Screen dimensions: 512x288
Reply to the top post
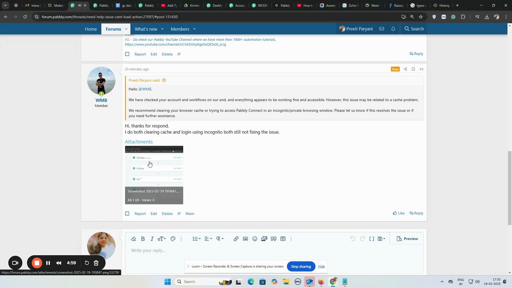click(416, 54)
